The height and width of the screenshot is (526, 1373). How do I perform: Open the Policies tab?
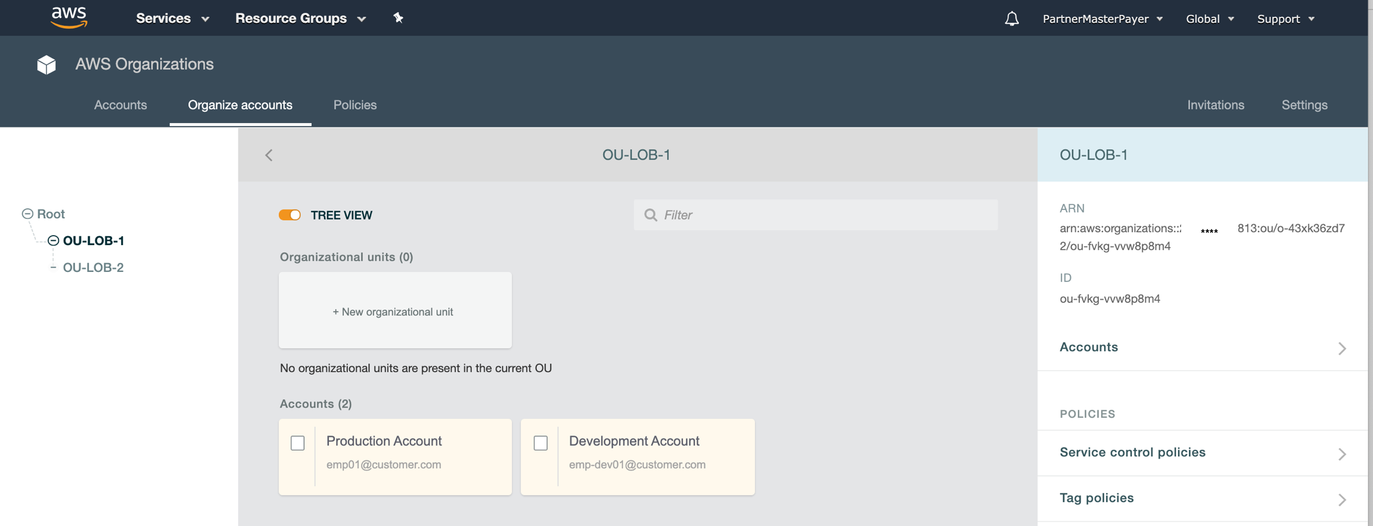355,105
